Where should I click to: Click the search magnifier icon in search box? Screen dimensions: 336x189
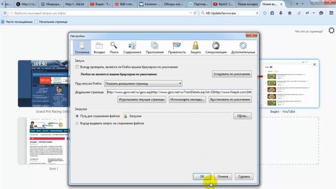click(x=203, y=13)
